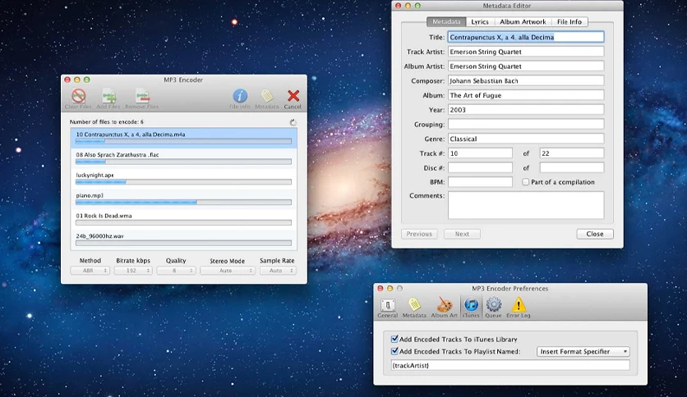Click the Disc # field
The width and height of the screenshot is (687, 397).
pyautogui.click(x=480, y=167)
